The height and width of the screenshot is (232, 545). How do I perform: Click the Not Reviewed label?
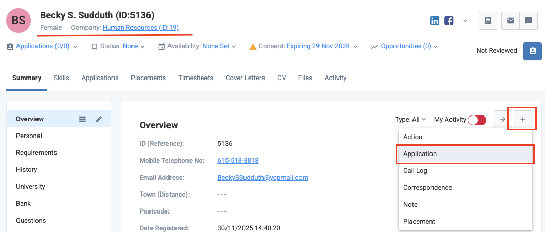(x=497, y=51)
